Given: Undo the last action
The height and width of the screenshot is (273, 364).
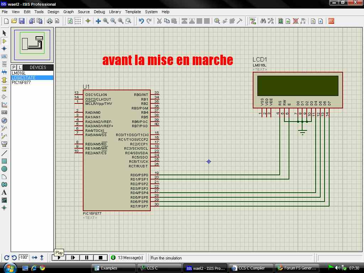Looking at the screenshot, I should (x=141, y=21).
